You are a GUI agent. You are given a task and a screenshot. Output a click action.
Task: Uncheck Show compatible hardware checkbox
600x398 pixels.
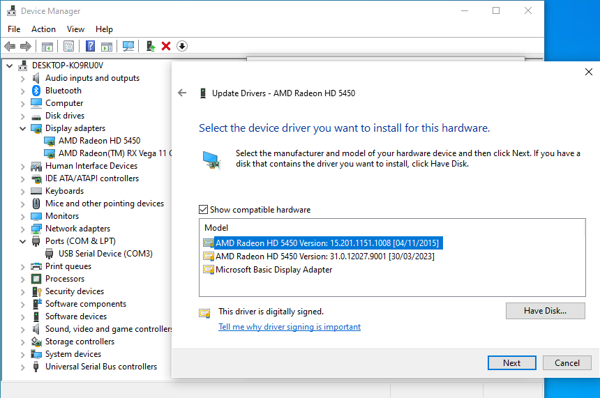coord(203,210)
